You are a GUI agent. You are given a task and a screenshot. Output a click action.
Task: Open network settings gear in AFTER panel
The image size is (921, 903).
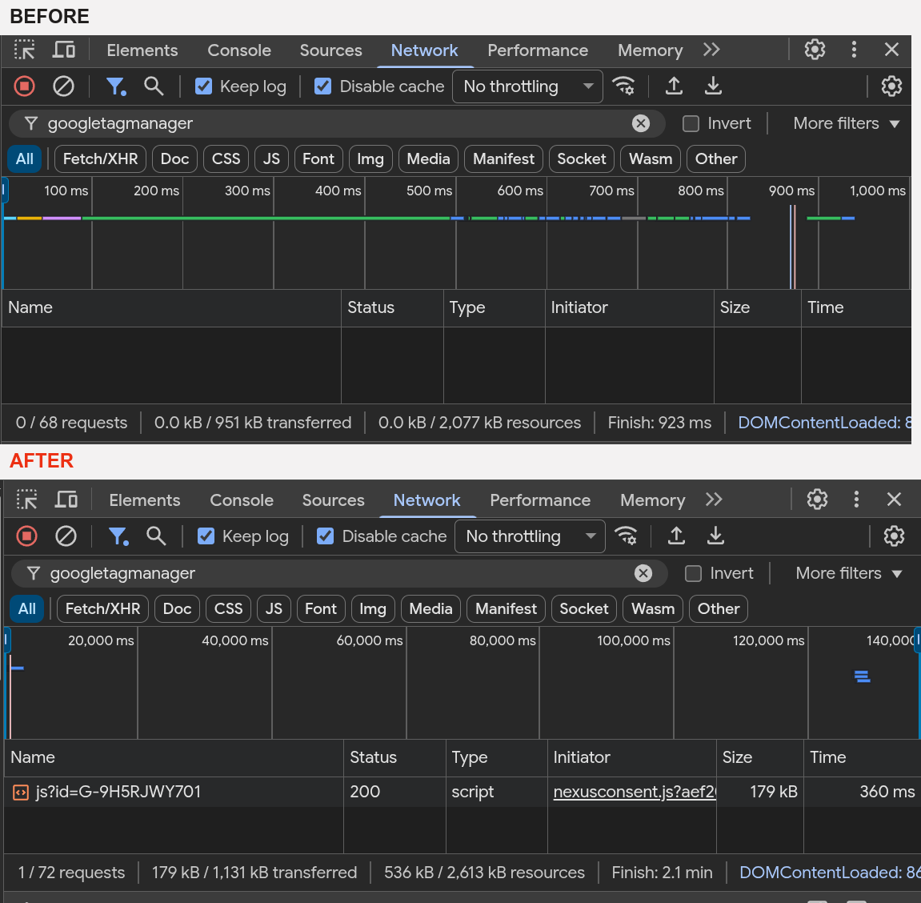click(x=894, y=536)
